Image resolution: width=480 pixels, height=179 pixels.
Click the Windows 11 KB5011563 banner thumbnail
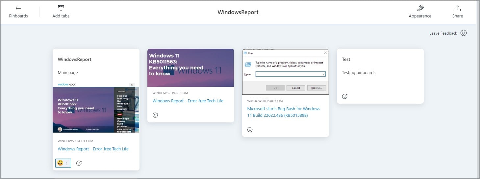191,68
